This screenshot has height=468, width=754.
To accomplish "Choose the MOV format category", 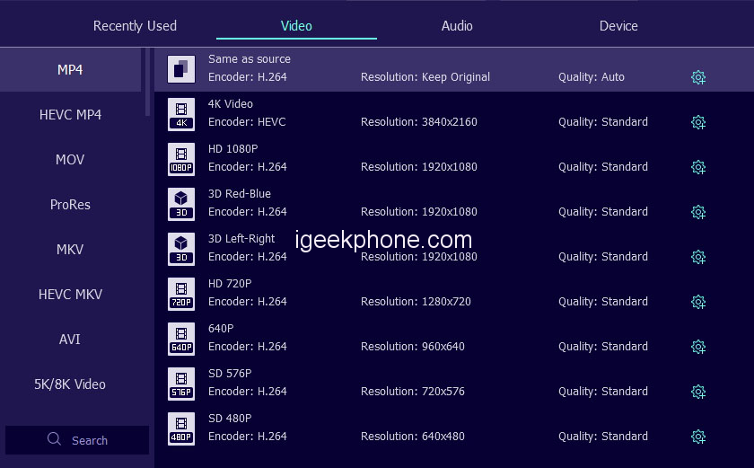I will pos(70,160).
